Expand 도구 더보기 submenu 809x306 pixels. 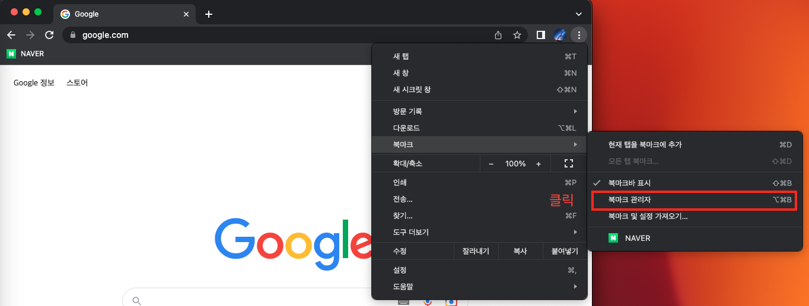[479, 232]
